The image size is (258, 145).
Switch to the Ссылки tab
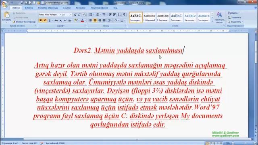pos(67,8)
